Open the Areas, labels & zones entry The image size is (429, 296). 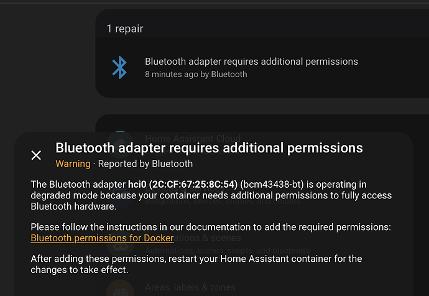click(190, 287)
